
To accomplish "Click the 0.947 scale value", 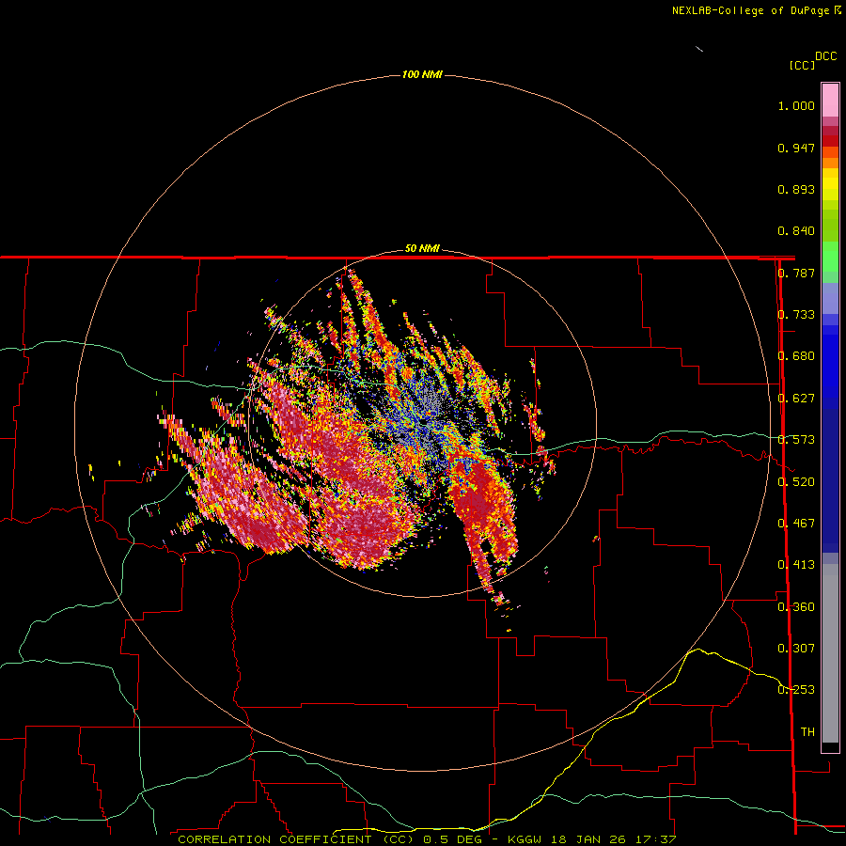I will click(796, 148).
